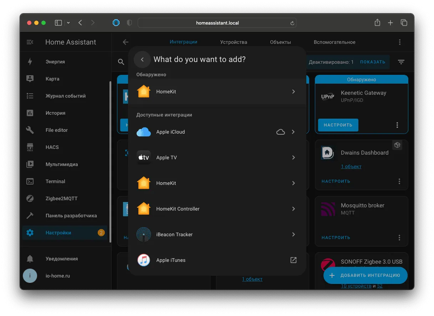Screen dimensions: 434x316
Task: Open the Панель разработчика hammer icon
Action: coord(30,216)
